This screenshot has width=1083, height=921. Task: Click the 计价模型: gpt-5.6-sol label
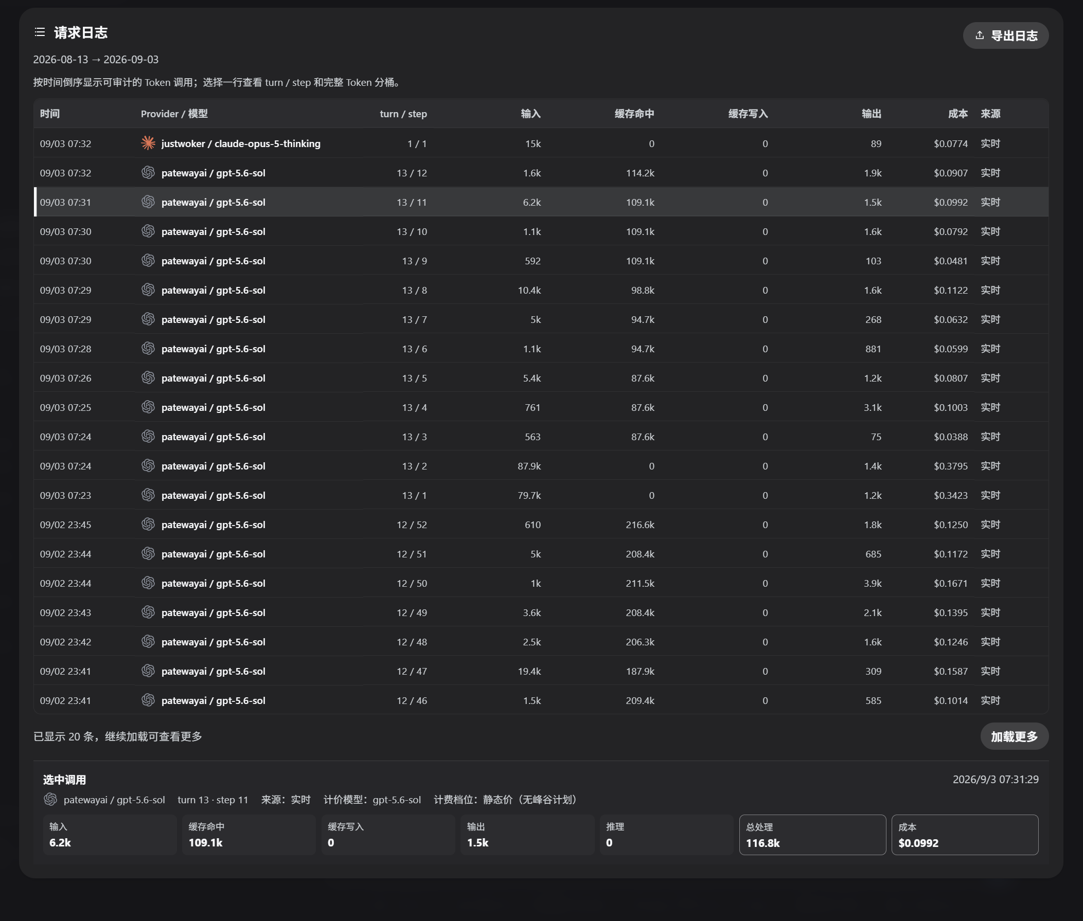pyautogui.click(x=372, y=799)
